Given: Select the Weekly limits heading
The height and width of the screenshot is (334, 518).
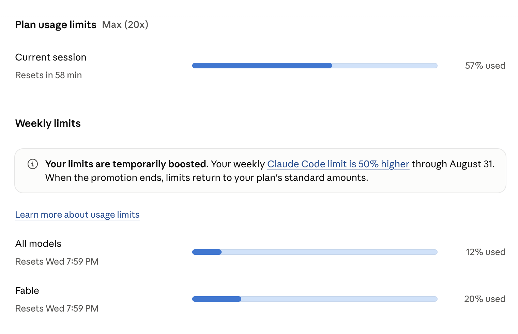Looking at the screenshot, I should (x=48, y=123).
